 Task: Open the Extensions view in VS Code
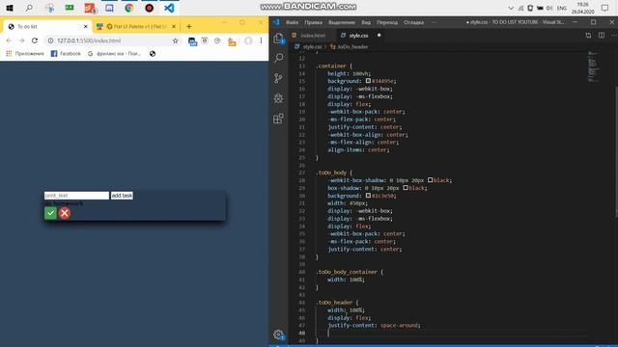pyautogui.click(x=279, y=118)
